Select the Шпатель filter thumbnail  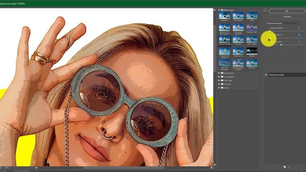[252, 63]
